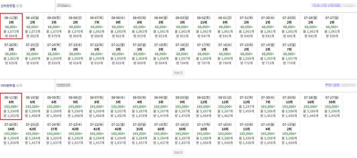Click blurred text at right of 이태원맛집 header
Image resolution: width=357 pixels, height=158 pixels.
(341, 85)
